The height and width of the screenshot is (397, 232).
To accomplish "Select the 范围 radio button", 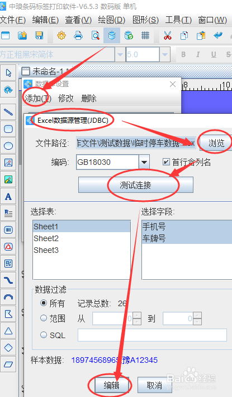I will (44, 318).
